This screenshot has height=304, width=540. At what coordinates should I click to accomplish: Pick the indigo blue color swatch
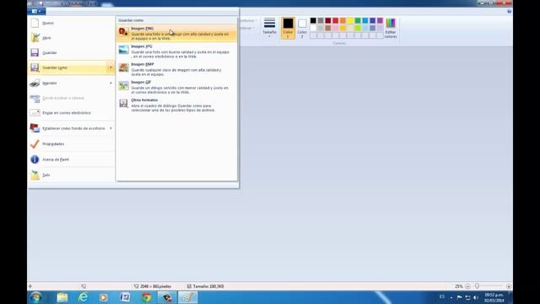[x=373, y=20]
